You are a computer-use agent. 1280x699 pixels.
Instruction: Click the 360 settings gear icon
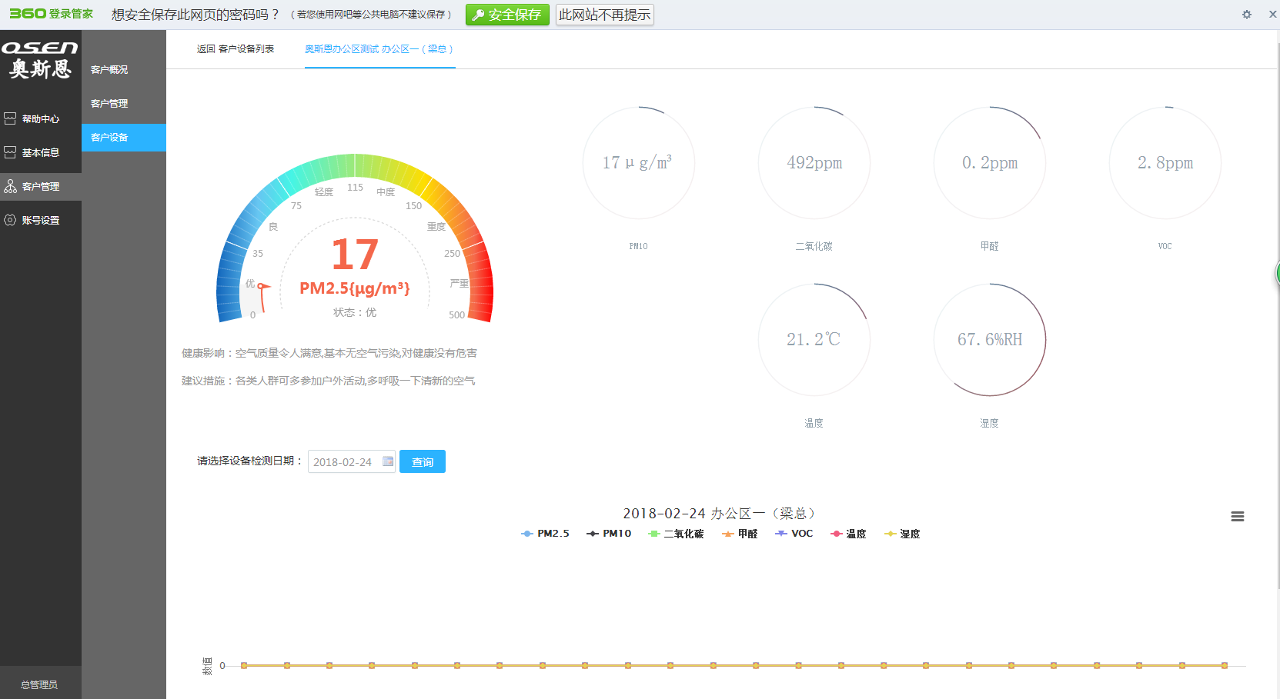click(1247, 15)
